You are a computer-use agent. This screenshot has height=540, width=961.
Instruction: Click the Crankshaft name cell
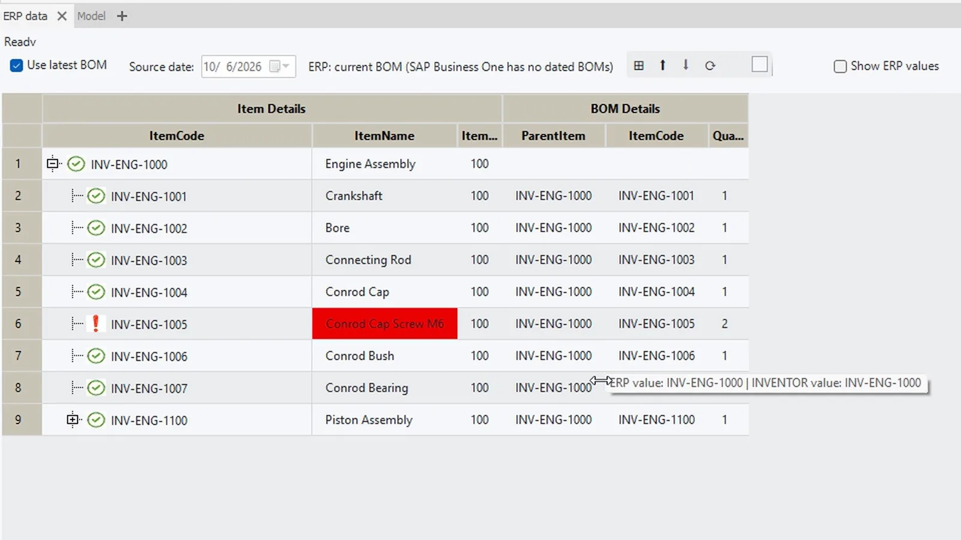384,196
